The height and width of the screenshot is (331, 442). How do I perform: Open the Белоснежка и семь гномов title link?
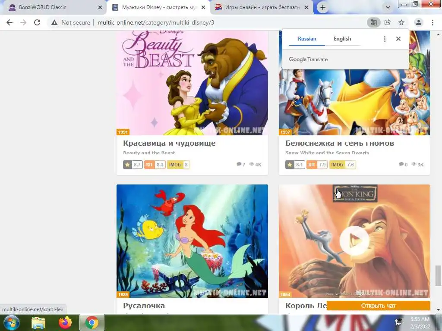tap(340, 143)
